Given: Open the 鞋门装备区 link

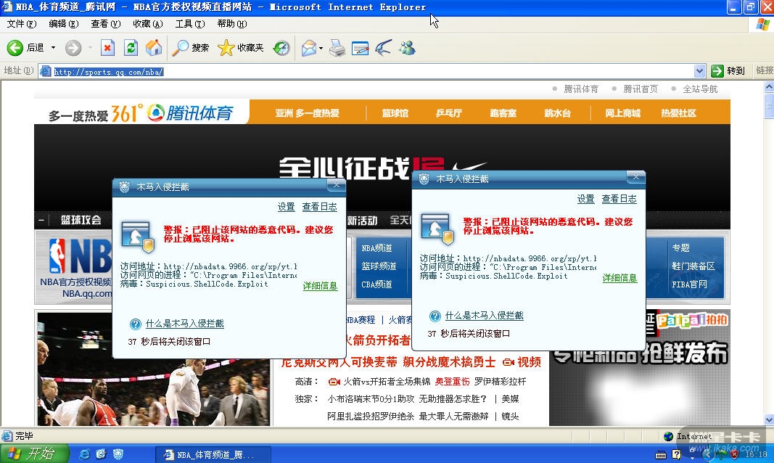Looking at the screenshot, I should pos(693,266).
